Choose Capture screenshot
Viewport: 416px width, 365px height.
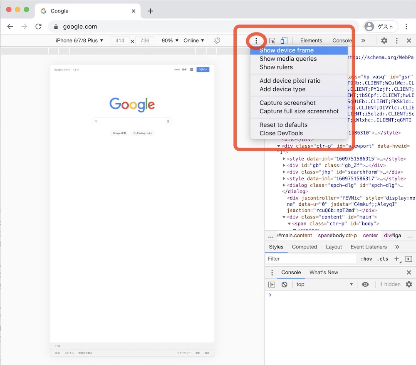tap(299, 103)
